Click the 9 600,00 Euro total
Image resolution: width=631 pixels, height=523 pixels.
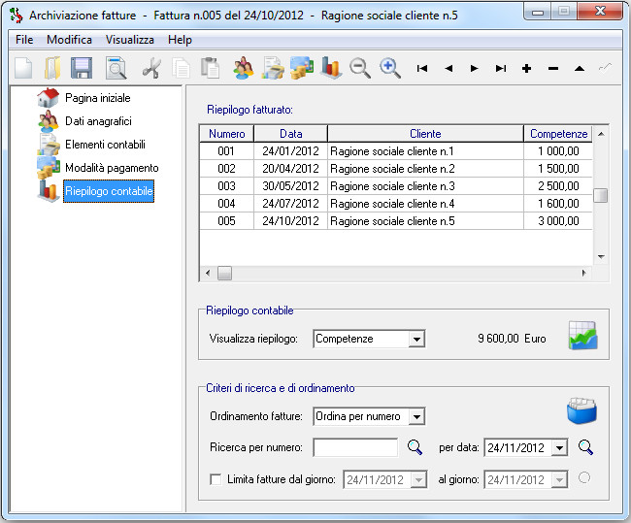512,339
